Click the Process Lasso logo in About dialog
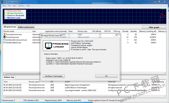The width and height of the screenshot is (169, 103). 56,46
